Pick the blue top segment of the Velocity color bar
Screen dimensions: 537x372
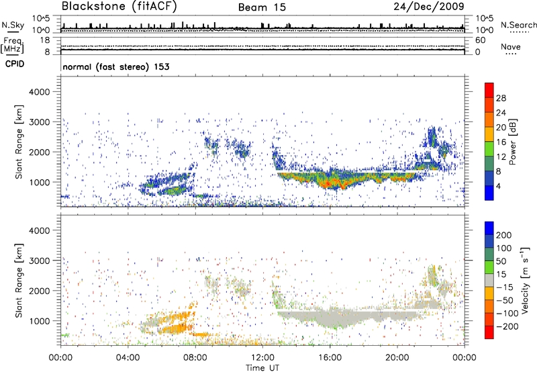click(489, 228)
